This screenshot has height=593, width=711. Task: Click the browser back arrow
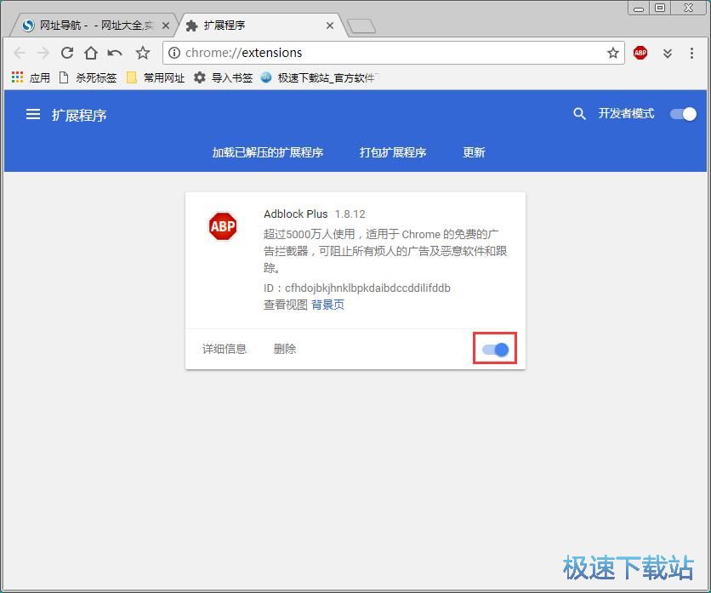(20, 53)
